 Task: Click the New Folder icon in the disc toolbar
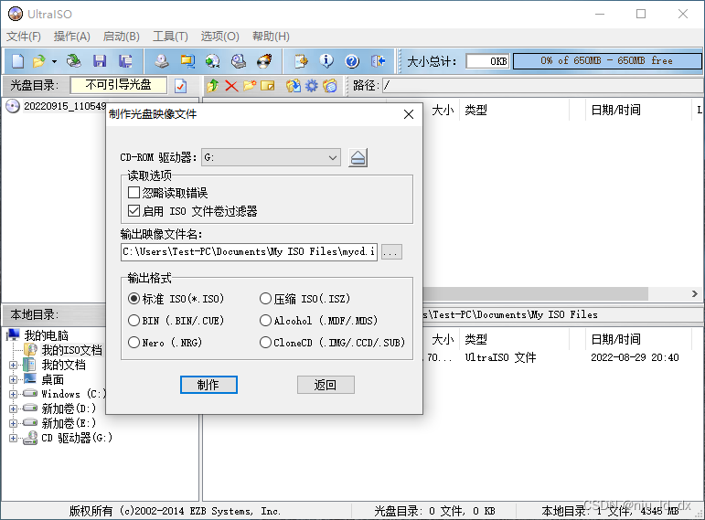(x=250, y=85)
